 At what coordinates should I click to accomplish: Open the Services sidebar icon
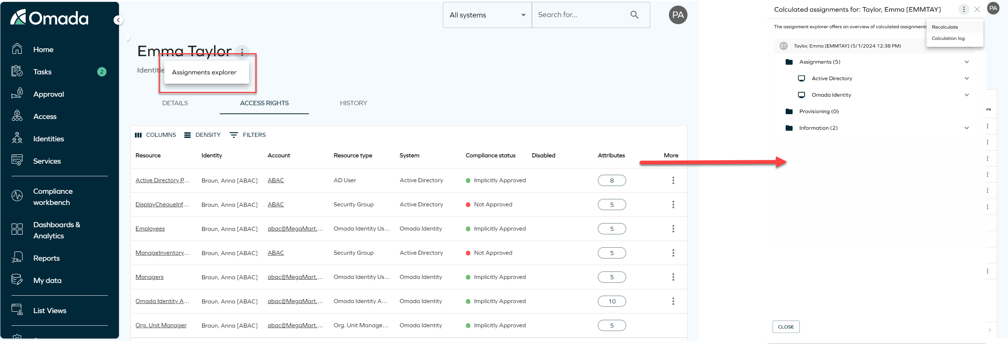point(17,160)
